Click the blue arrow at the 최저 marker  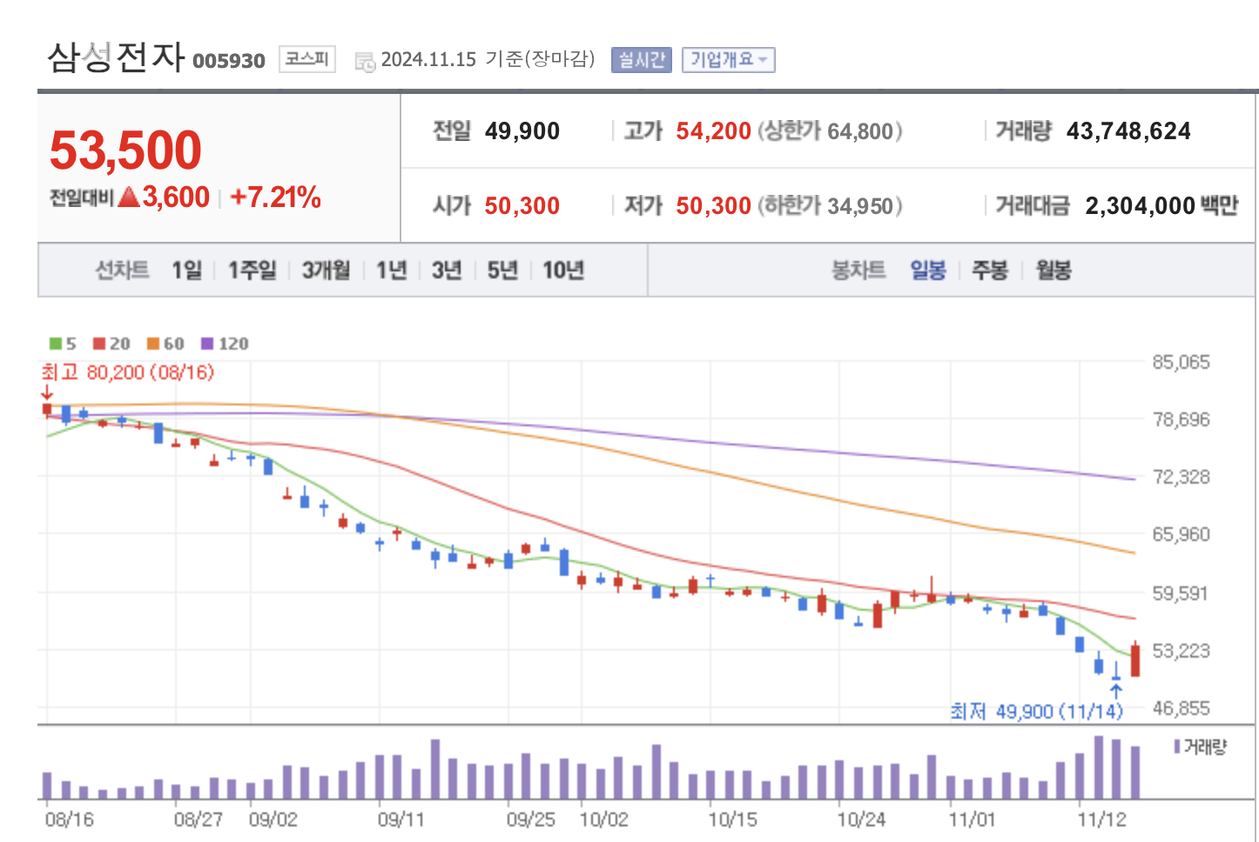(1115, 692)
